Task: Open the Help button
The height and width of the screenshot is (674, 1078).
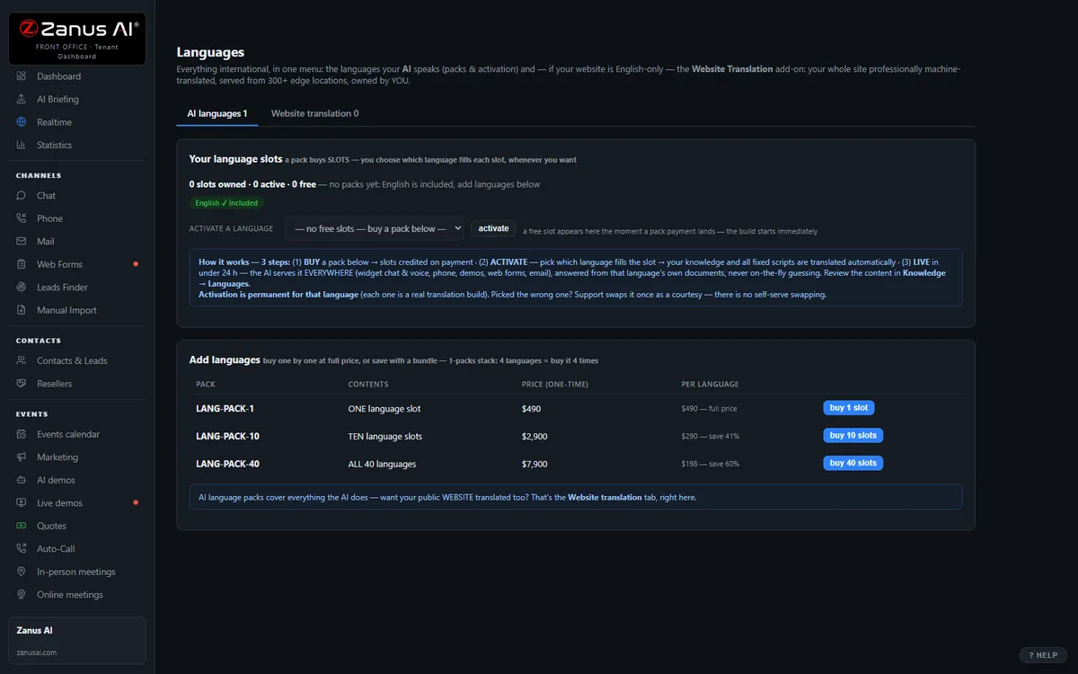Action: [x=1043, y=655]
